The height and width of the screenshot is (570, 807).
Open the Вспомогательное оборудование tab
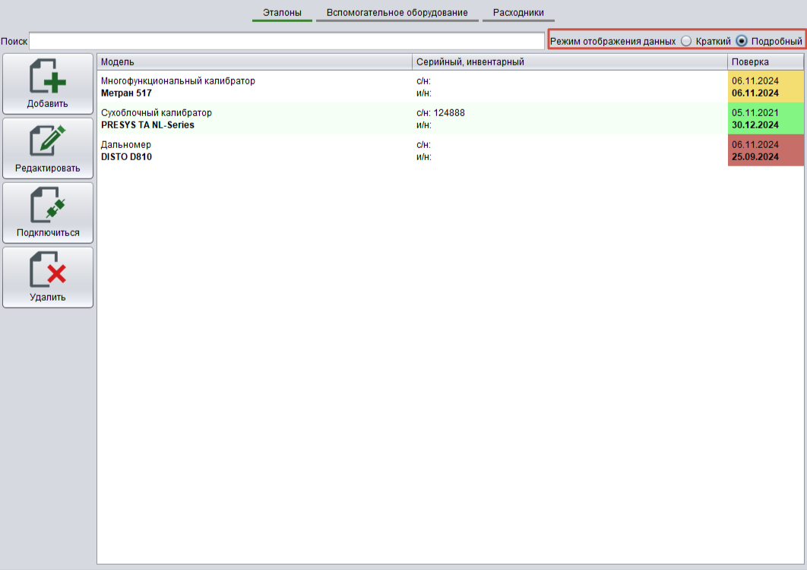click(397, 13)
